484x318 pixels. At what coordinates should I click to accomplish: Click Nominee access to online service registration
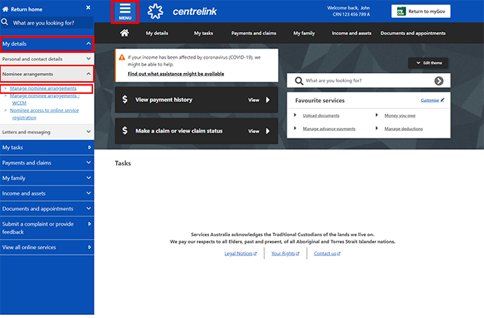tap(44, 114)
